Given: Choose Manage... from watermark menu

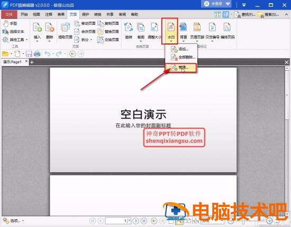Looking at the screenshot, I should click(180, 68).
